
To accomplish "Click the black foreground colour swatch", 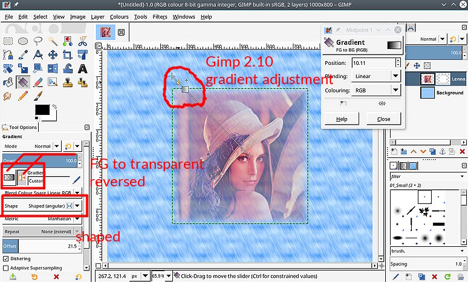I will pos(42,110).
